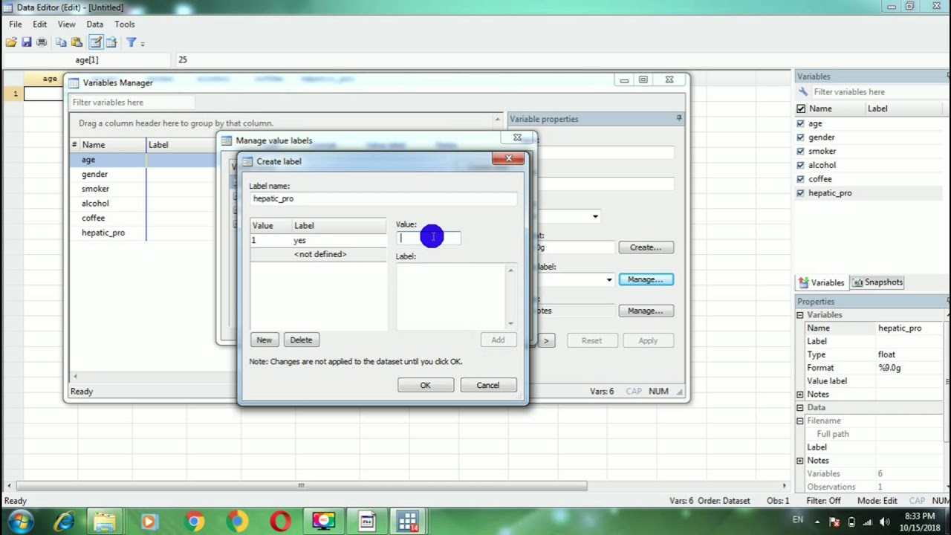Viewport: 951px width, 535px height.
Task: Expand Notes under Data in Properties
Action: point(800,461)
